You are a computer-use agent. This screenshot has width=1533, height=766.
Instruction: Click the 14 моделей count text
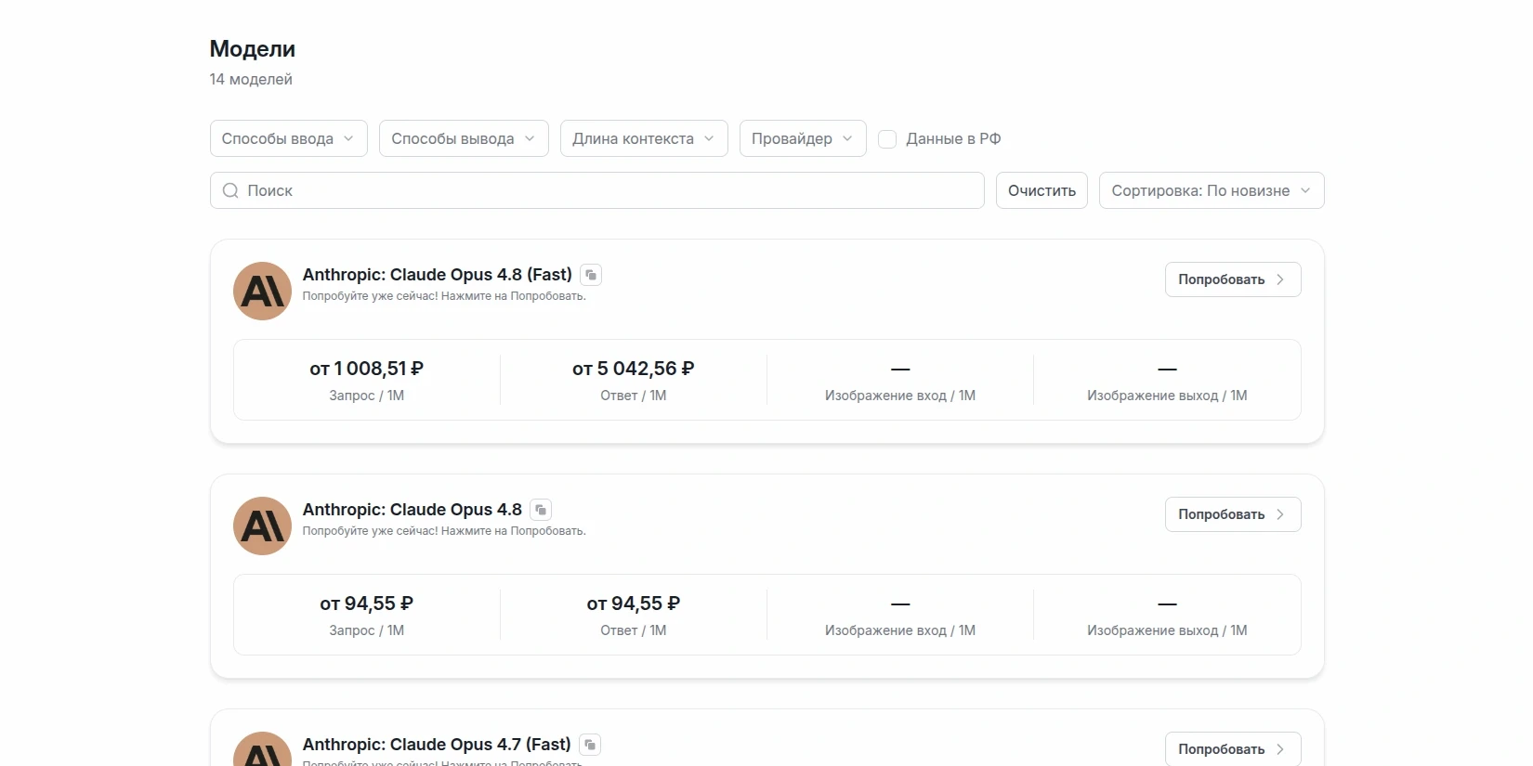point(251,80)
